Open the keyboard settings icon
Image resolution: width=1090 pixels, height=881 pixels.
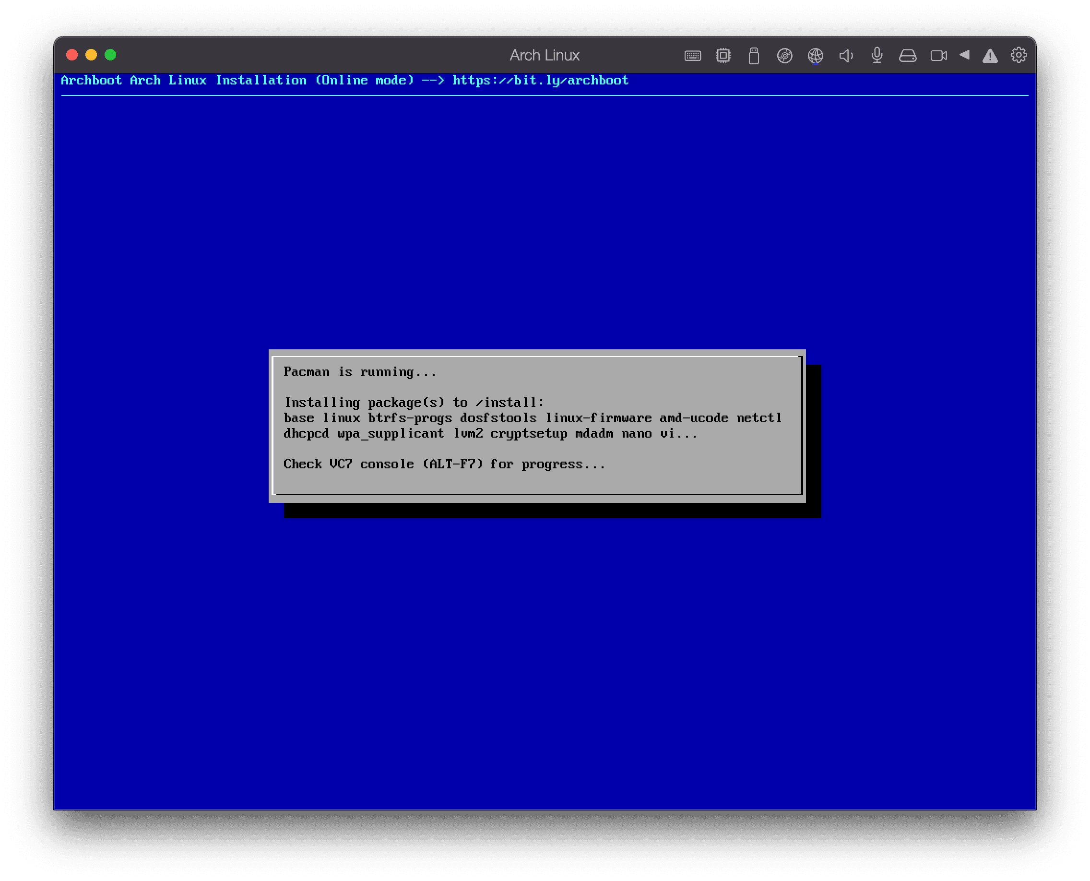tap(692, 55)
